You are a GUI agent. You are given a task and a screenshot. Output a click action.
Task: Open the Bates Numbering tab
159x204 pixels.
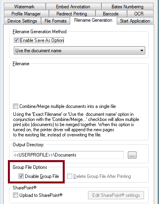click(x=127, y=7)
